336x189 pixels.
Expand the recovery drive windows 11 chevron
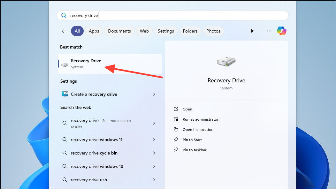[x=154, y=140]
